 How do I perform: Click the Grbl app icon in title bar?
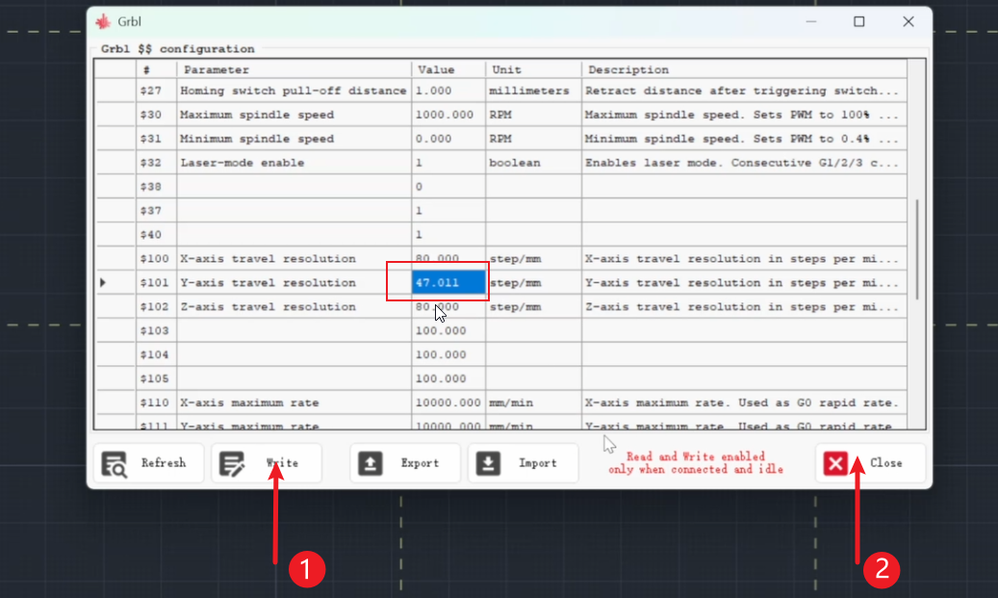coord(103,21)
